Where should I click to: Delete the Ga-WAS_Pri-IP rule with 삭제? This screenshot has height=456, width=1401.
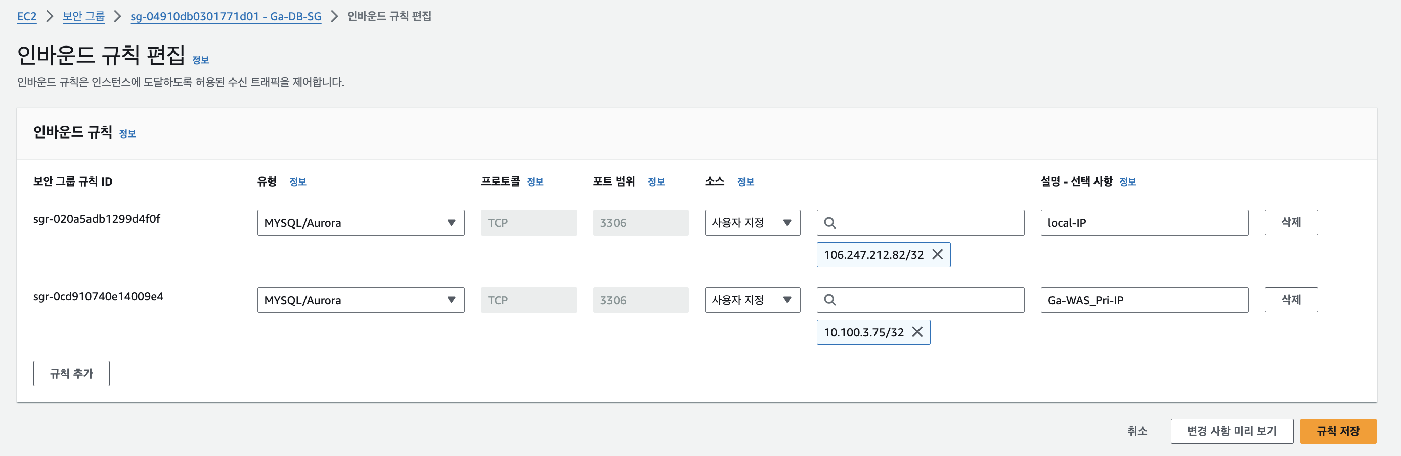(x=1291, y=299)
